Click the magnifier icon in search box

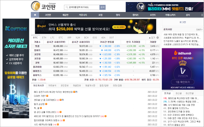pyautogui.click(x=67, y=7)
